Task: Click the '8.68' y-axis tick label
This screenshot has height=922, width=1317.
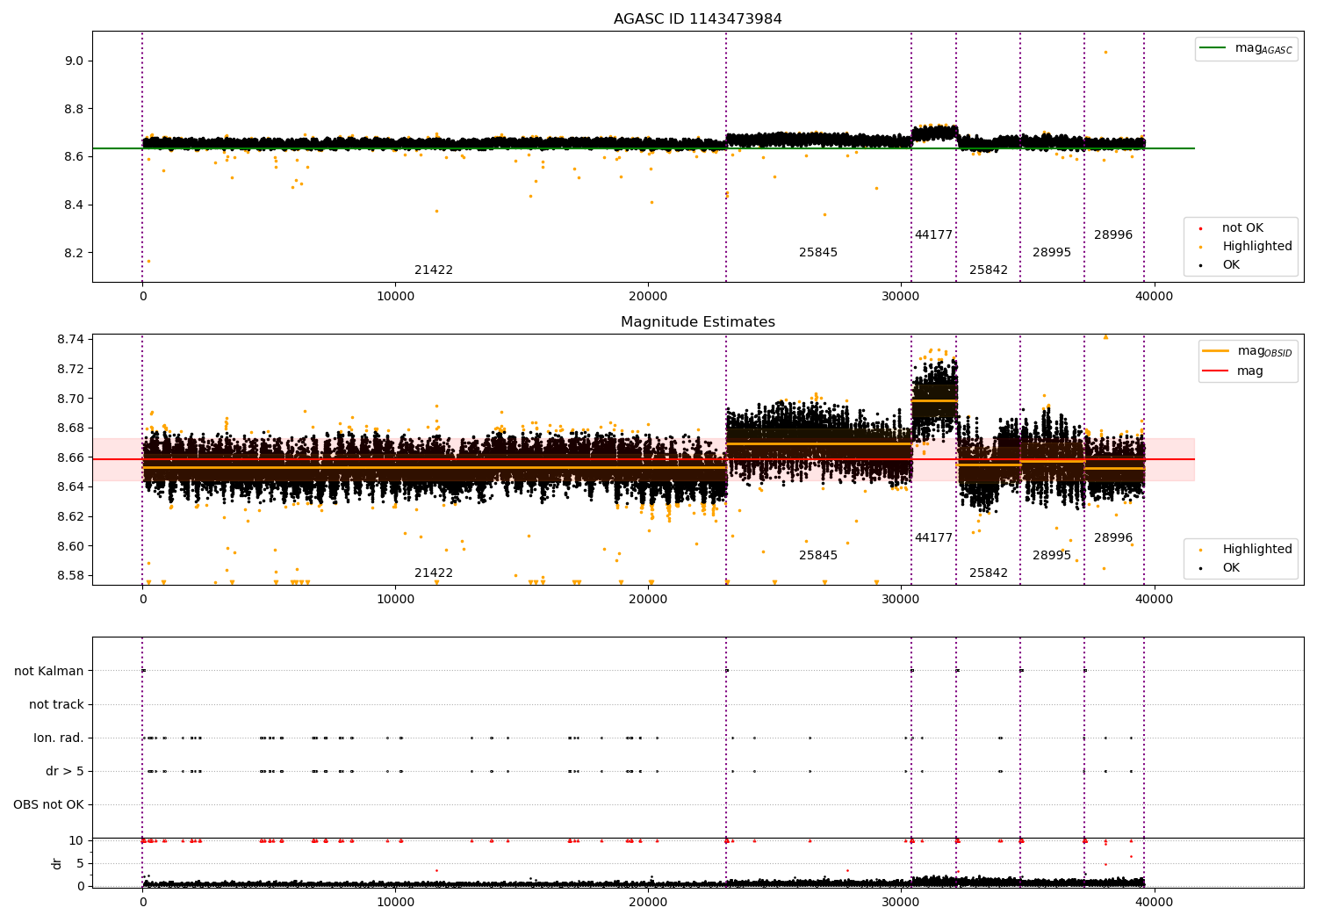Action: pos(70,429)
